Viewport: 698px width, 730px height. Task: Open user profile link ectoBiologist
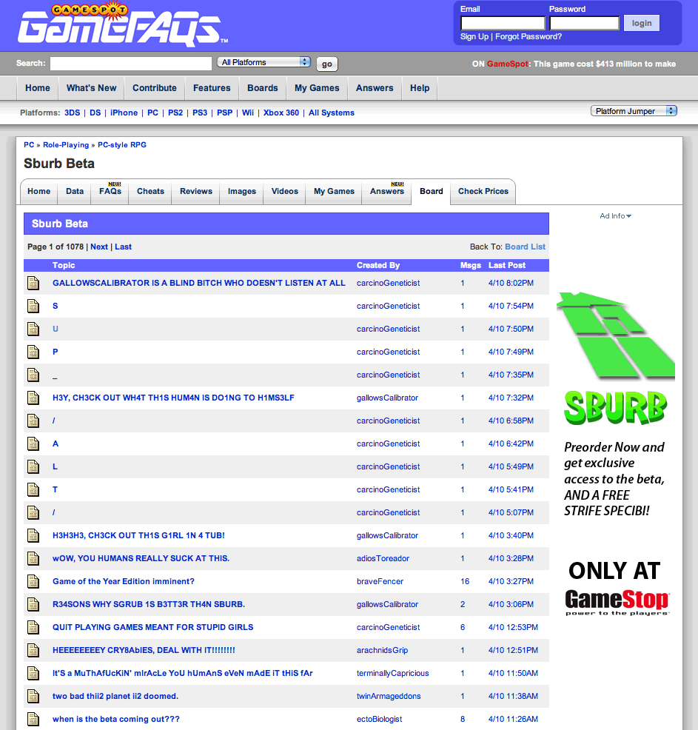pos(379,719)
